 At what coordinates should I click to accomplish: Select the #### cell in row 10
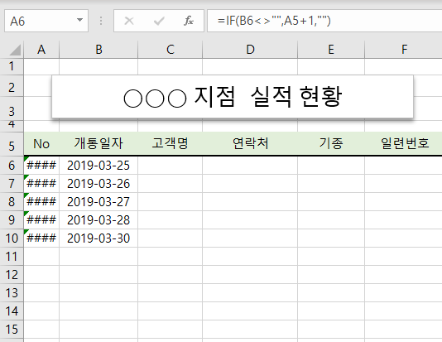click(x=41, y=238)
